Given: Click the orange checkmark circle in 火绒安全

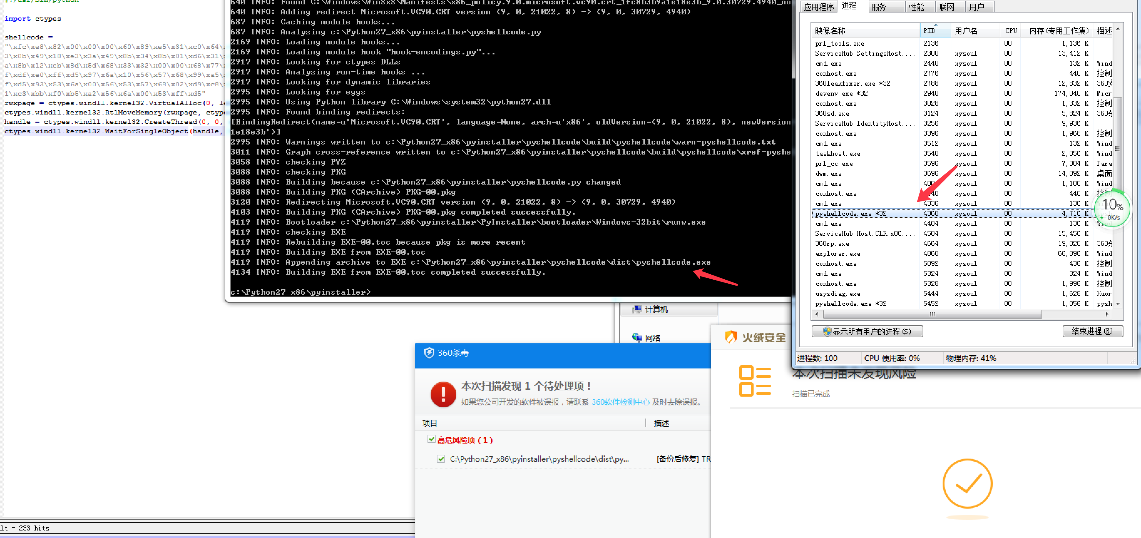Looking at the screenshot, I should point(967,484).
